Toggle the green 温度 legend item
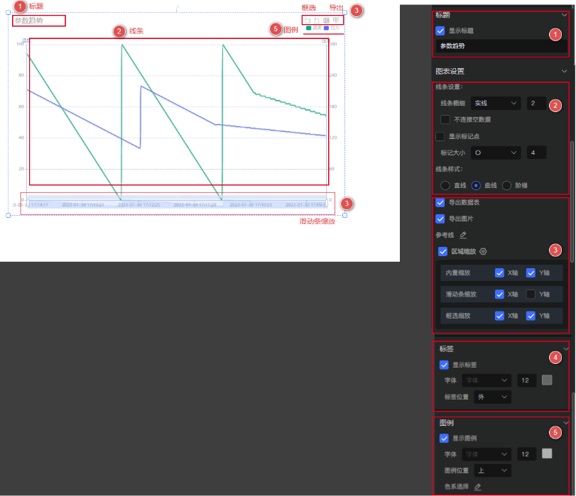Viewport: 576px width, 496px height. click(314, 28)
